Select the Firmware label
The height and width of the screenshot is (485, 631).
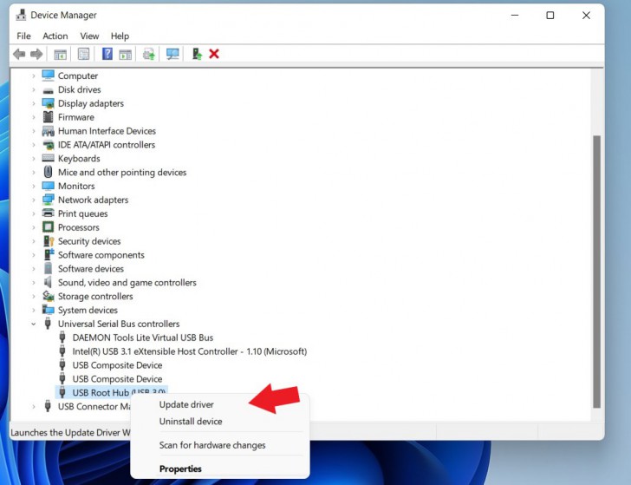[x=76, y=117]
